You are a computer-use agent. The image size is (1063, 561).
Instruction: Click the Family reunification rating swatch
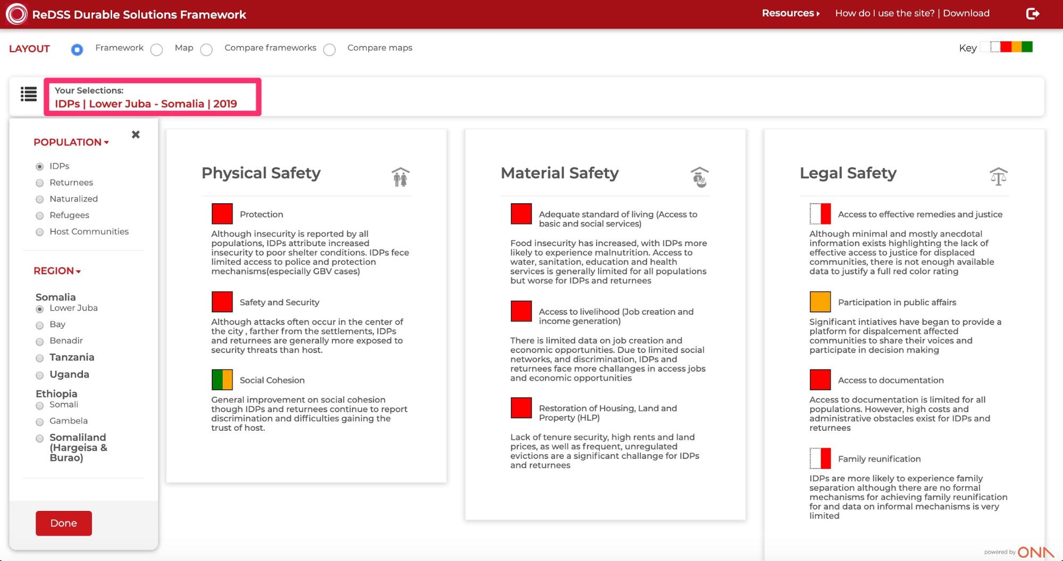[x=820, y=458]
